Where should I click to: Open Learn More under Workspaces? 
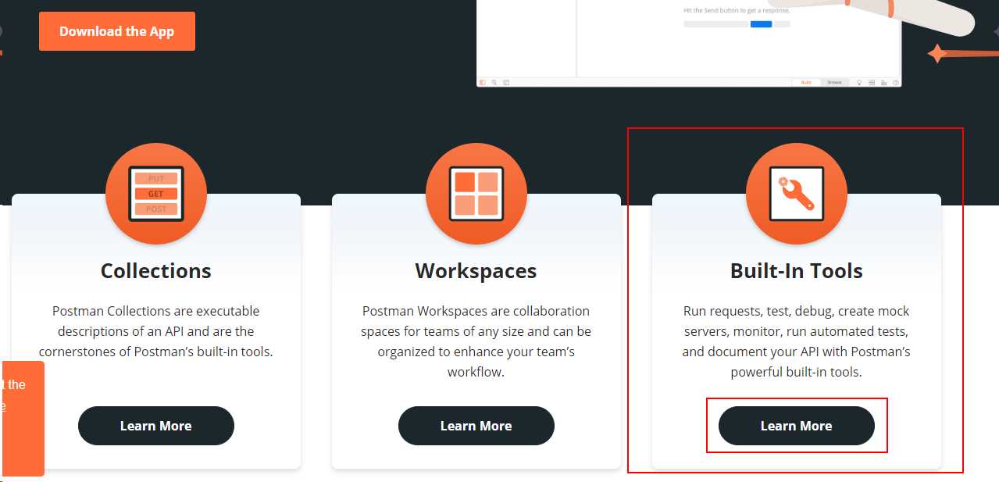[x=476, y=426]
